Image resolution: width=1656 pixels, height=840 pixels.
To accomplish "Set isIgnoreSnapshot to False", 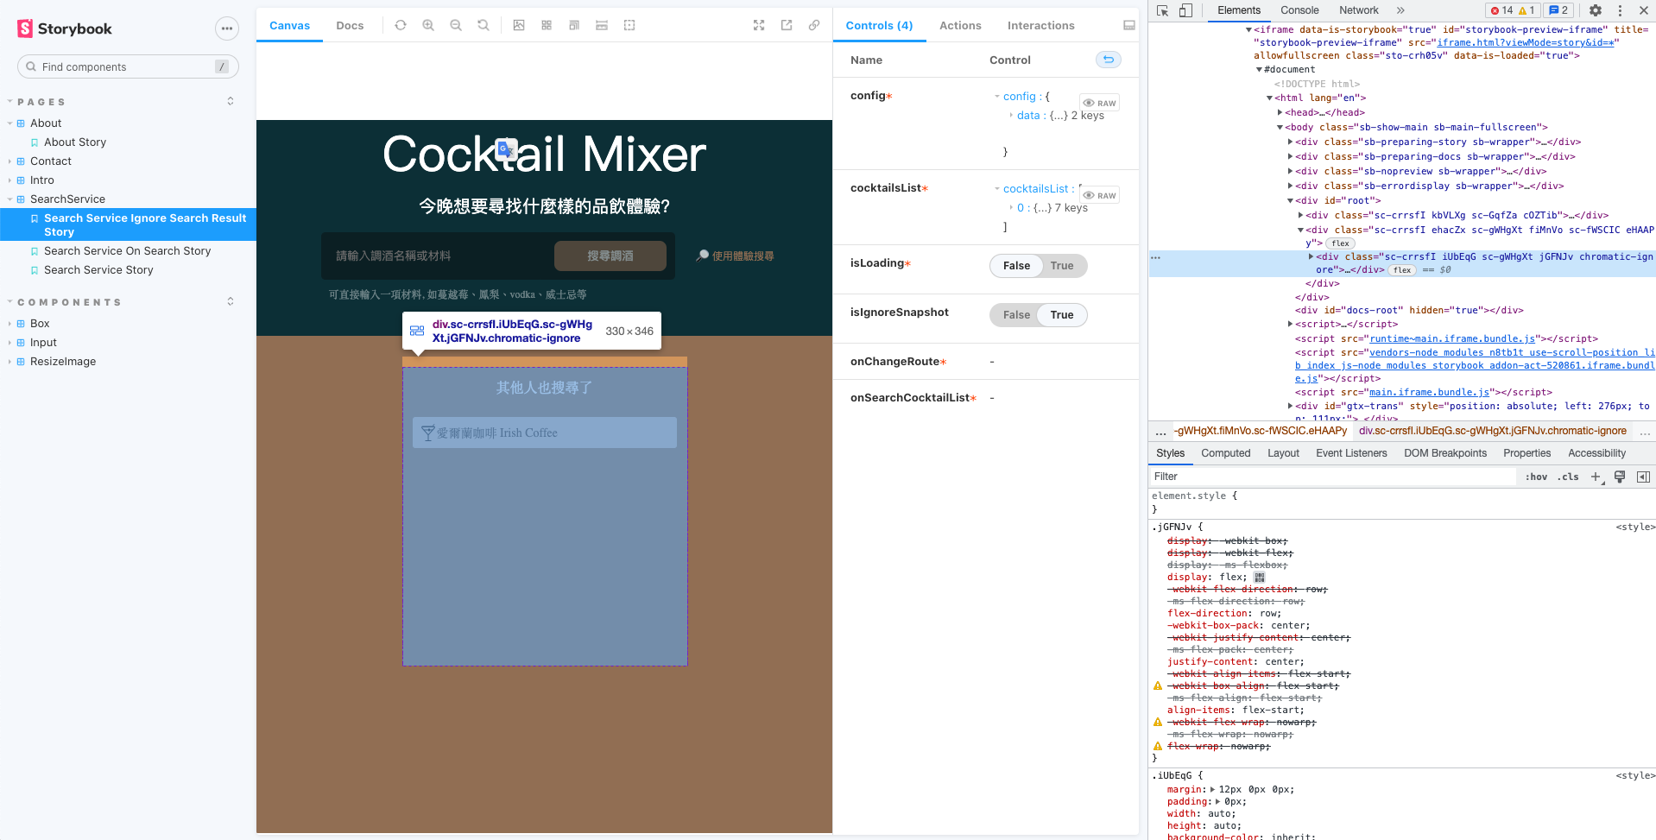I will coord(1016,315).
